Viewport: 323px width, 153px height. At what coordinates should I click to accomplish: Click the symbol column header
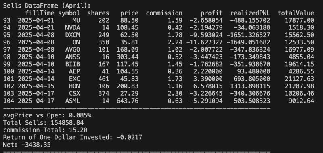[x=69, y=13]
